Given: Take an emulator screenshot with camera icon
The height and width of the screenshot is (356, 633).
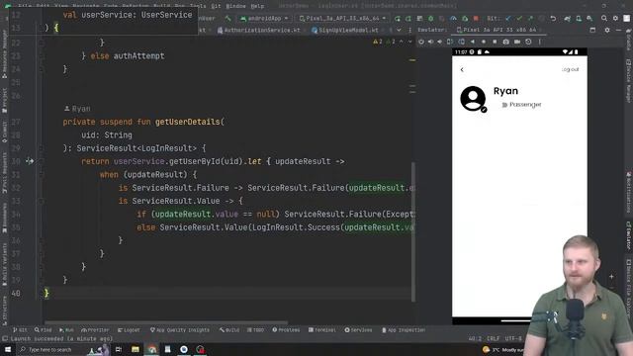Looking at the screenshot, I should [x=505, y=42].
